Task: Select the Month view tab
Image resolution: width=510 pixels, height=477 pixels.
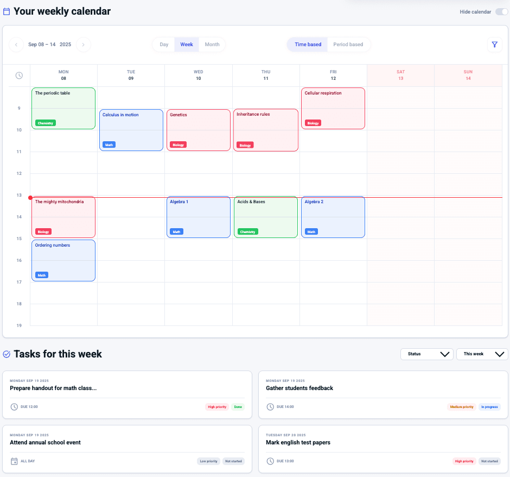Action: [212, 45]
